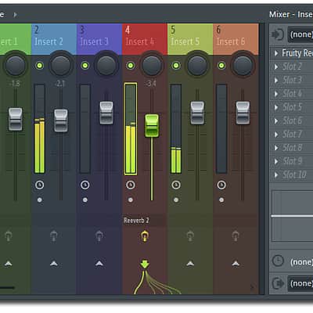The height and width of the screenshot is (313, 313).
Task: Open the Slot 3 arrow menu
Action: click(276, 80)
